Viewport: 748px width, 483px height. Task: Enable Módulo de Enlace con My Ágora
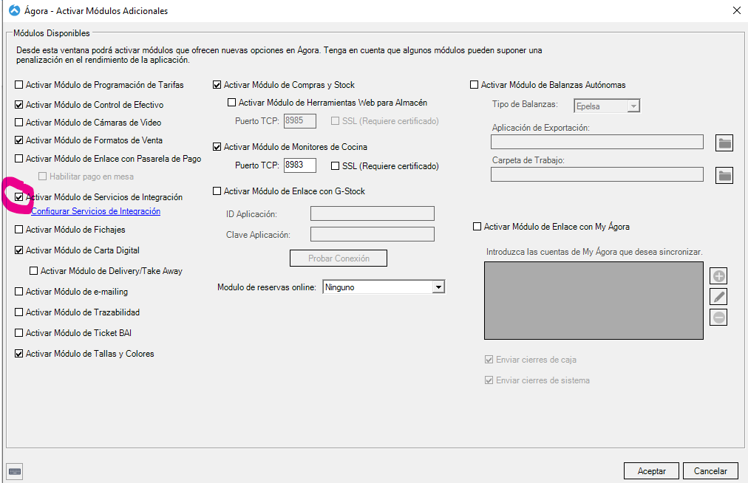coord(477,227)
